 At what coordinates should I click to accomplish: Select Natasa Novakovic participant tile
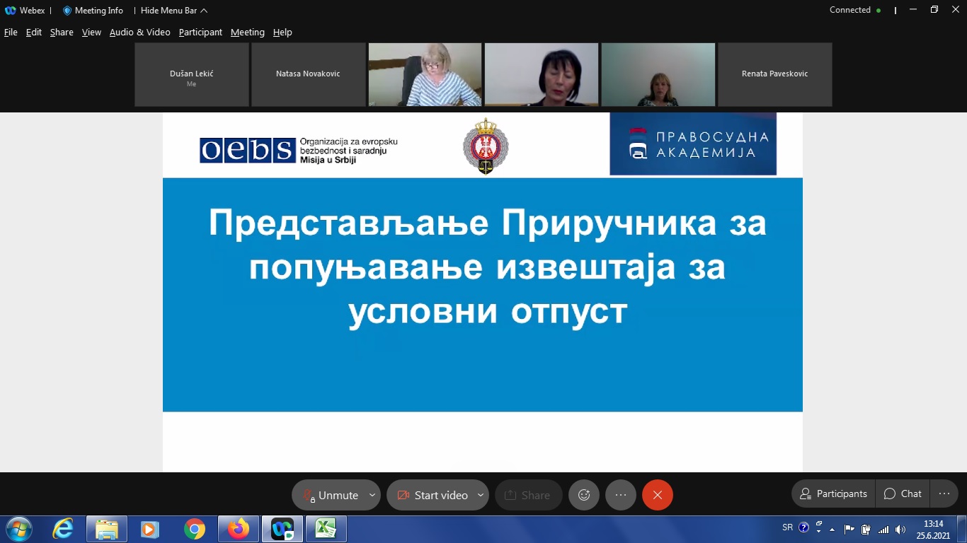(308, 74)
